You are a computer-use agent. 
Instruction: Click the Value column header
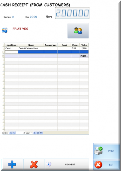click(x=84, y=45)
